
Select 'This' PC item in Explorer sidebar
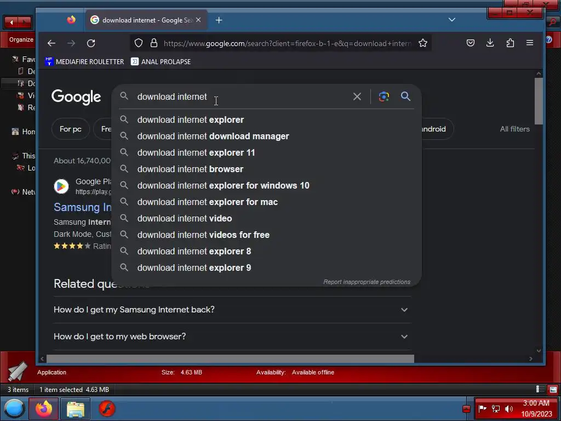tap(23, 156)
